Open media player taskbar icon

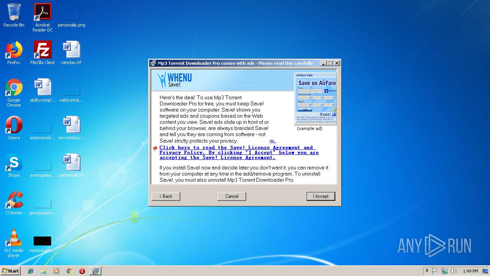56,271
